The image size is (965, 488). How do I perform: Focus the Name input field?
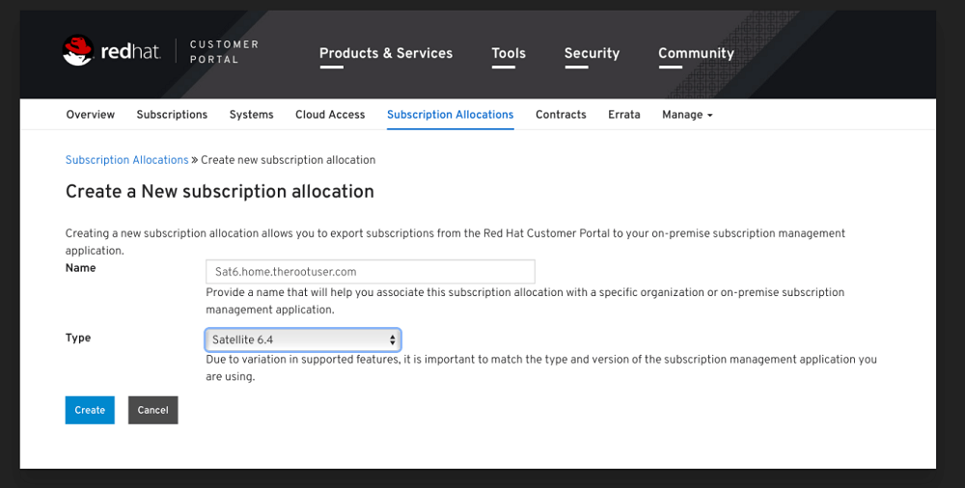click(370, 272)
